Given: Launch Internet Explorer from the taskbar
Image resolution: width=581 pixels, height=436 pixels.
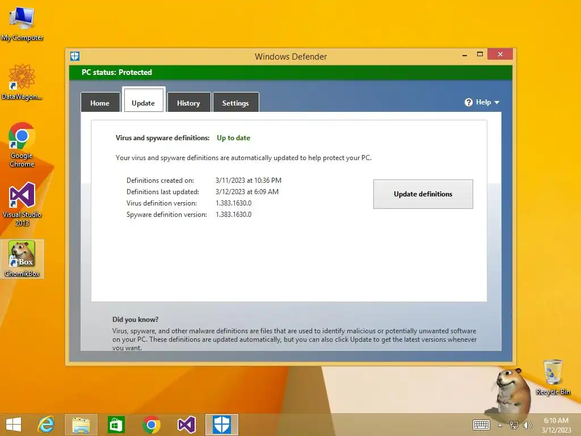Looking at the screenshot, I should (47, 425).
